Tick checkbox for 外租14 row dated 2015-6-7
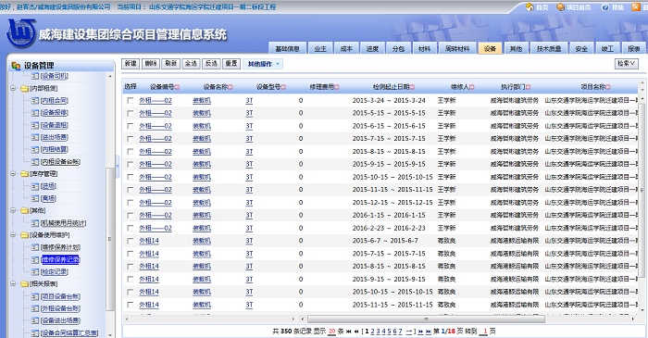Image resolution: width=648 pixels, height=338 pixels. click(x=131, y=241)
